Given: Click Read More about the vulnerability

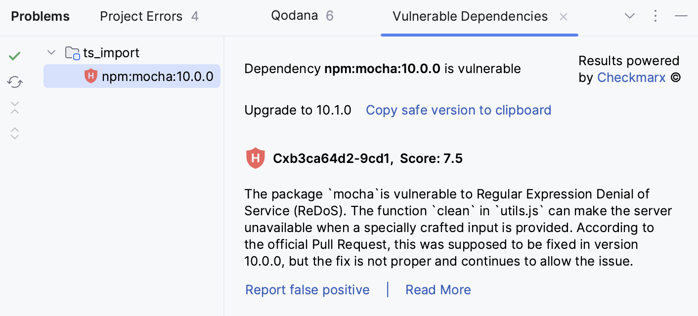Looking at the screenshot, I should point(438,290).
